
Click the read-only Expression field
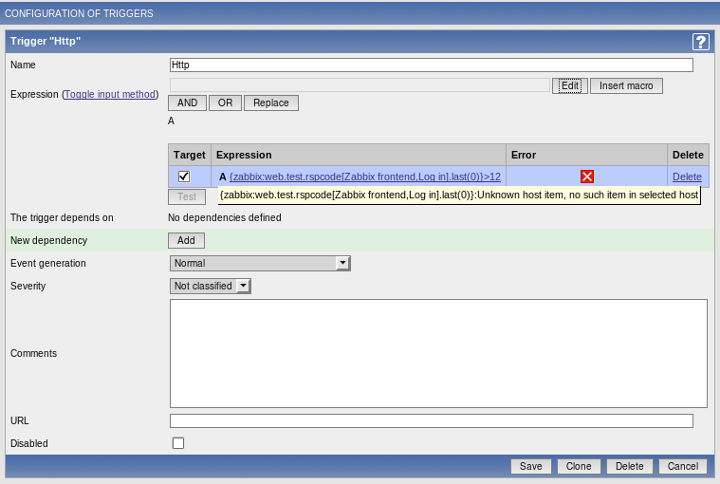(360, 85)
